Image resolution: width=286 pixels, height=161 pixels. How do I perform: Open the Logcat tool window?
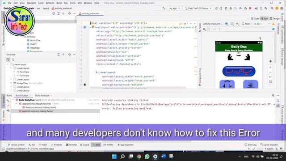pyautogui.click(x=85, y=145)
